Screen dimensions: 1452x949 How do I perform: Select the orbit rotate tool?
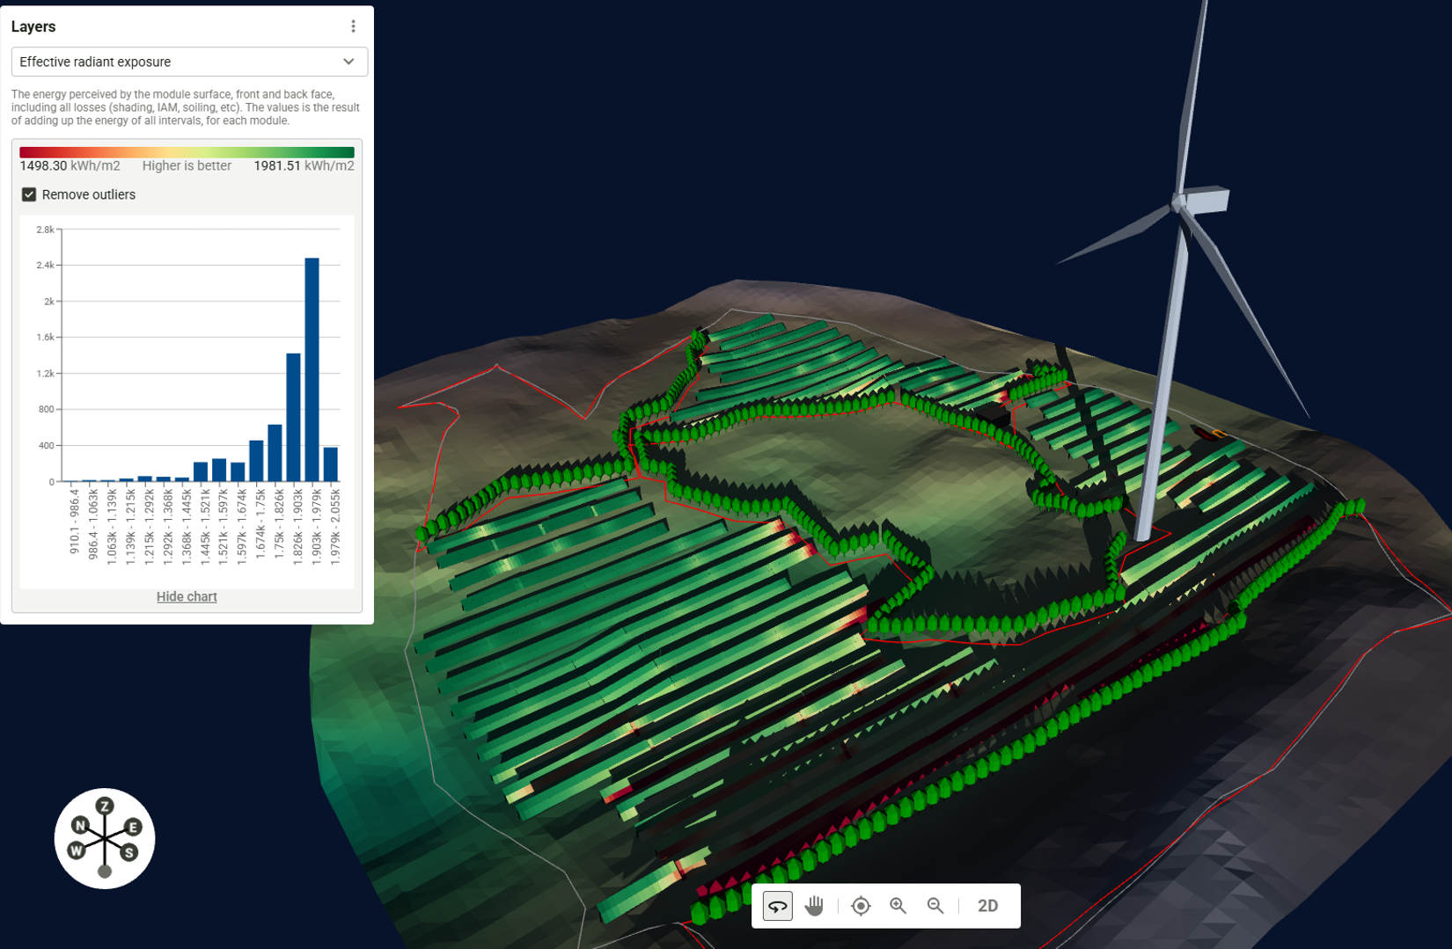pos(777,906)
